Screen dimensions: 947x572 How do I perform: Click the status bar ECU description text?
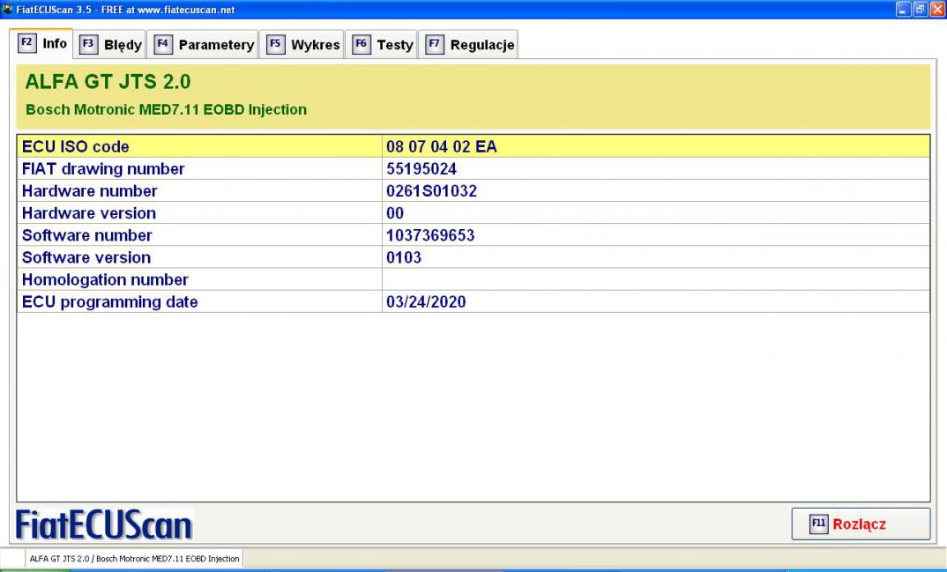[x=135, y=559]
